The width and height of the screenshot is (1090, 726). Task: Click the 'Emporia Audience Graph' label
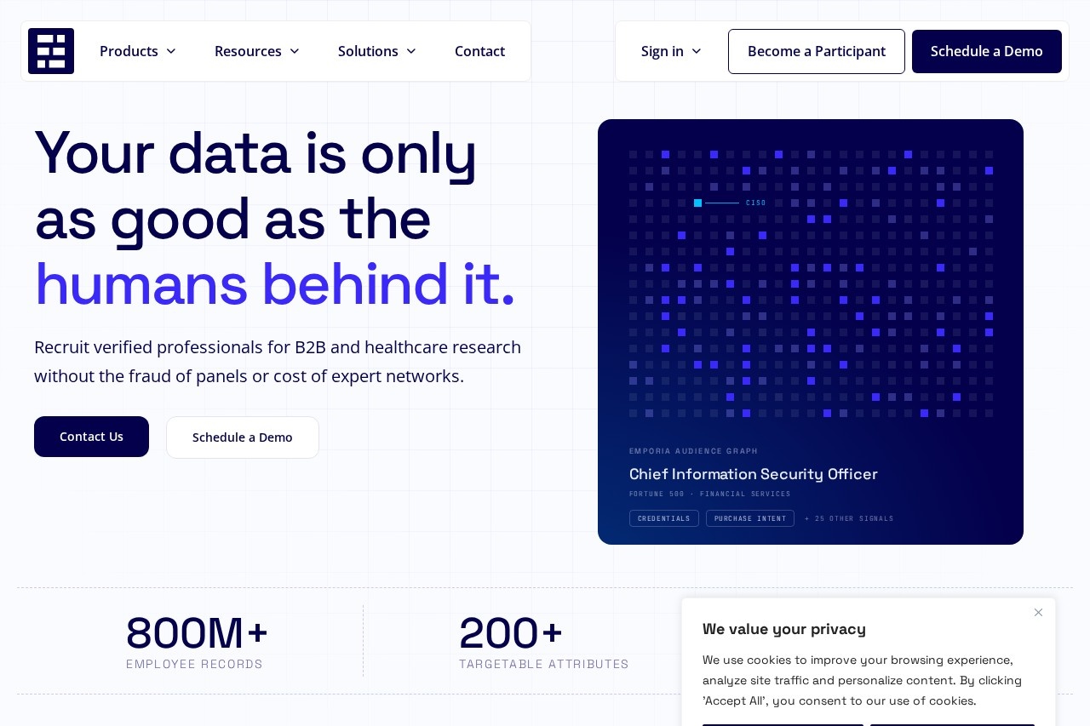click(693, 451)
